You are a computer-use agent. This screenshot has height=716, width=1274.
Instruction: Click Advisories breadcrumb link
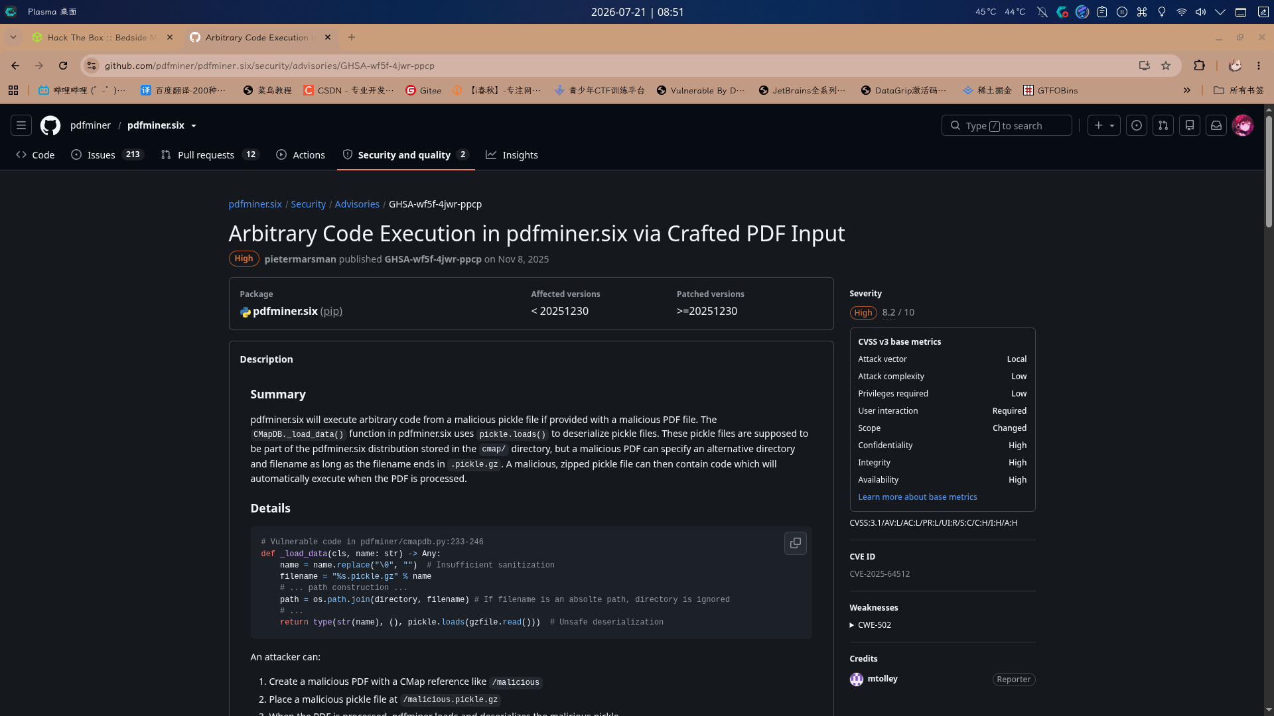357,204
